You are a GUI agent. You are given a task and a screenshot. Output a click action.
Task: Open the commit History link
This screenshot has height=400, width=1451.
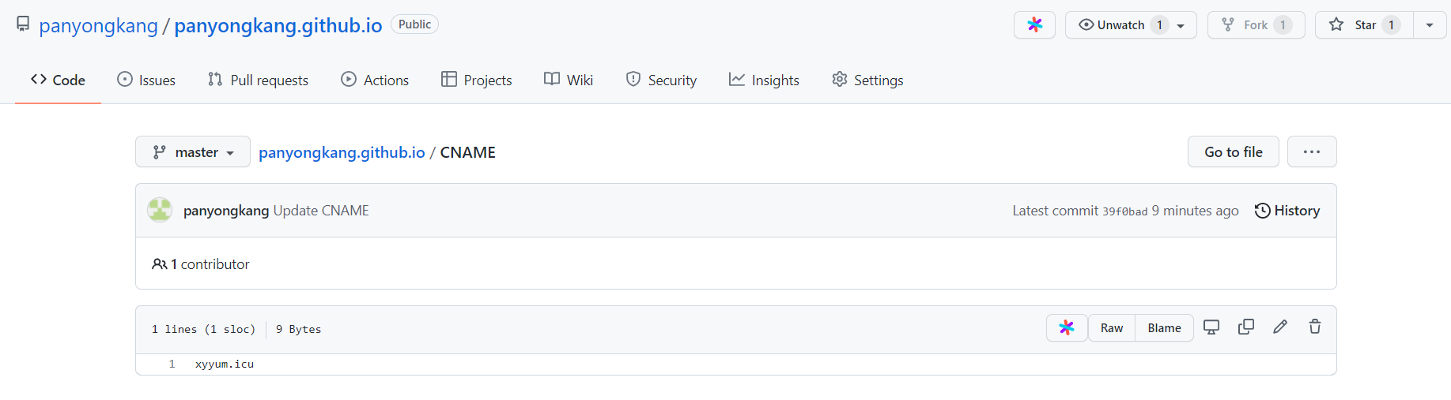1287,211
